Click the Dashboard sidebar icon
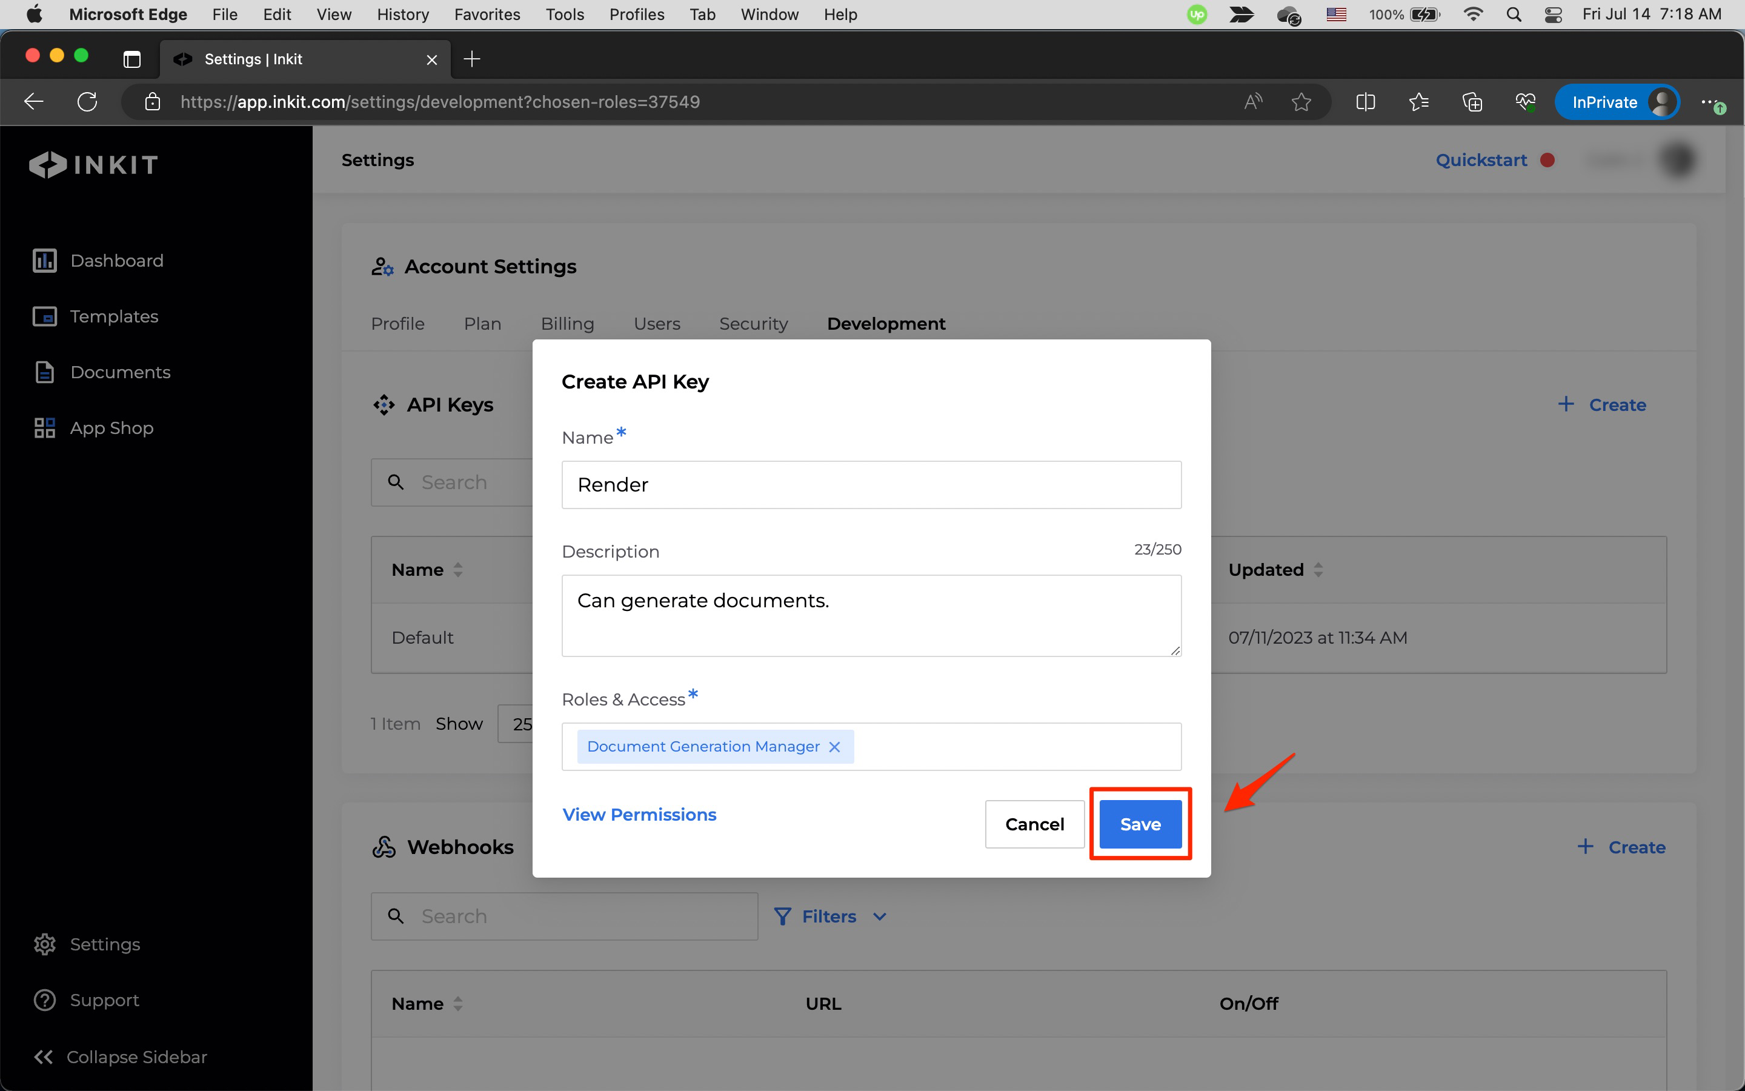 (44, 261)
